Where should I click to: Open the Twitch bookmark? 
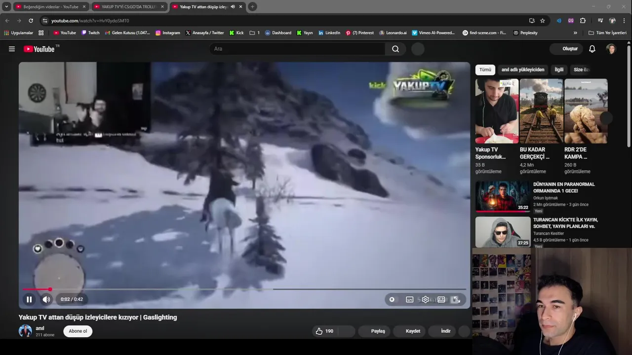tap(90, 33)
